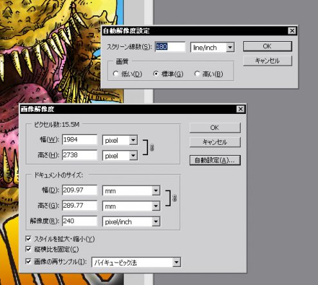318x285 pixels.
Task: Click the document 高さ(G) field showing 289.77
Action: (80, 205)
